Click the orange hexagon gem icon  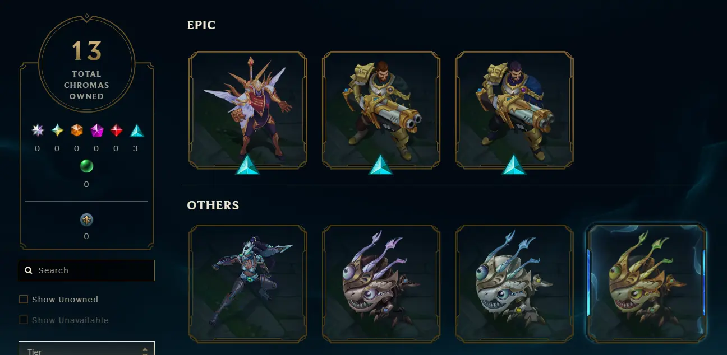point(77,130)
